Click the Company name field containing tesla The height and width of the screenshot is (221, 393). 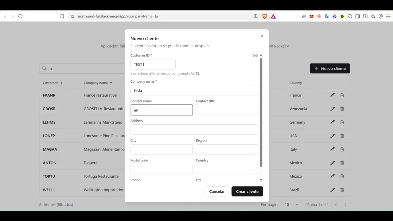tap(194, 90)
